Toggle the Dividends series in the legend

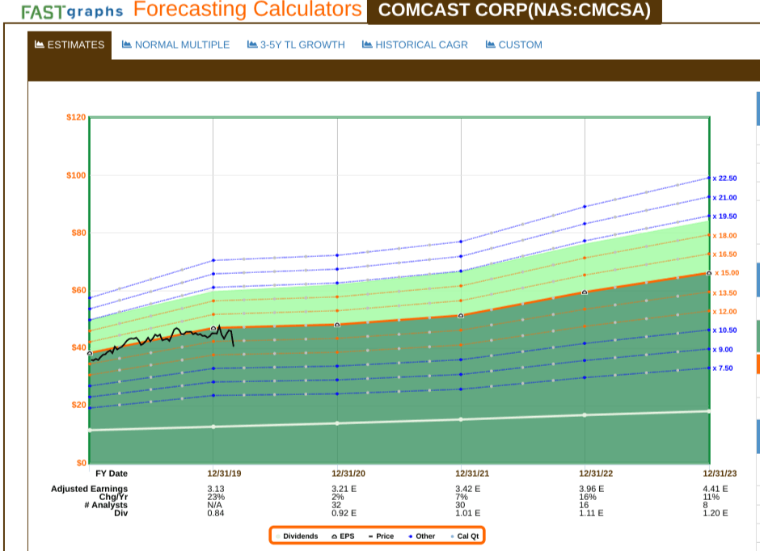tap(297, 536)
